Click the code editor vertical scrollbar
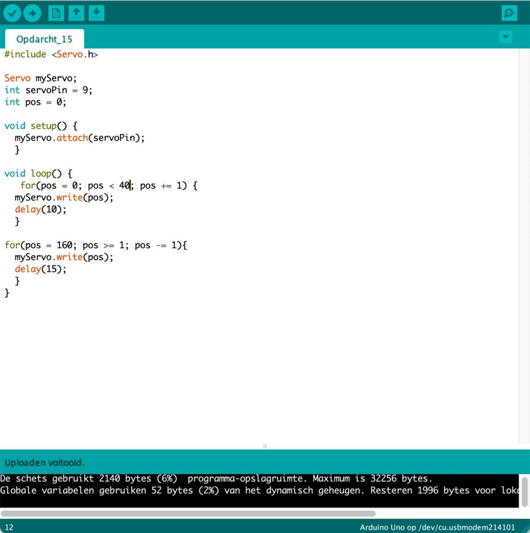 (x=524, y=245)
